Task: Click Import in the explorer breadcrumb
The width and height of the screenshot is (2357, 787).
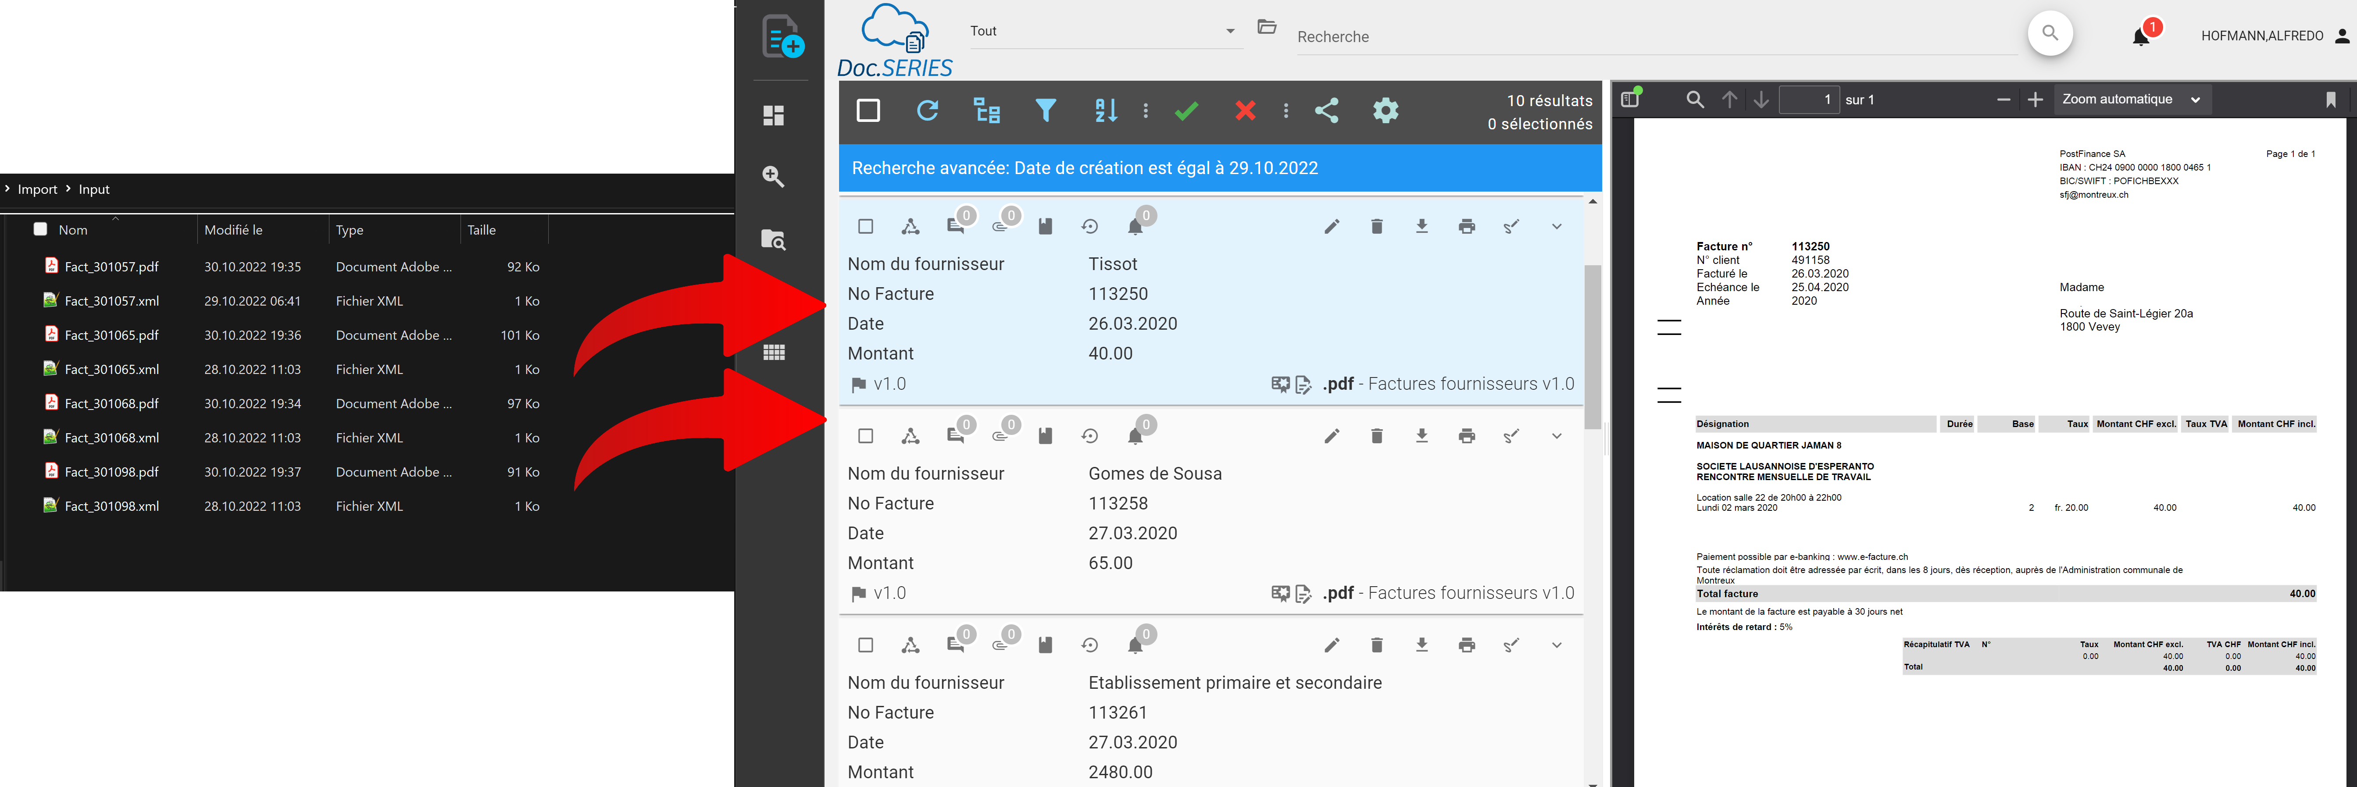Action: click(38, 189)
